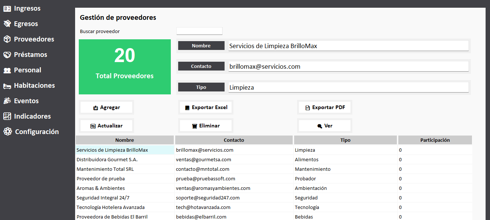Click the Eventos party icon
The image size is (490, 220).
pos(7,101)
